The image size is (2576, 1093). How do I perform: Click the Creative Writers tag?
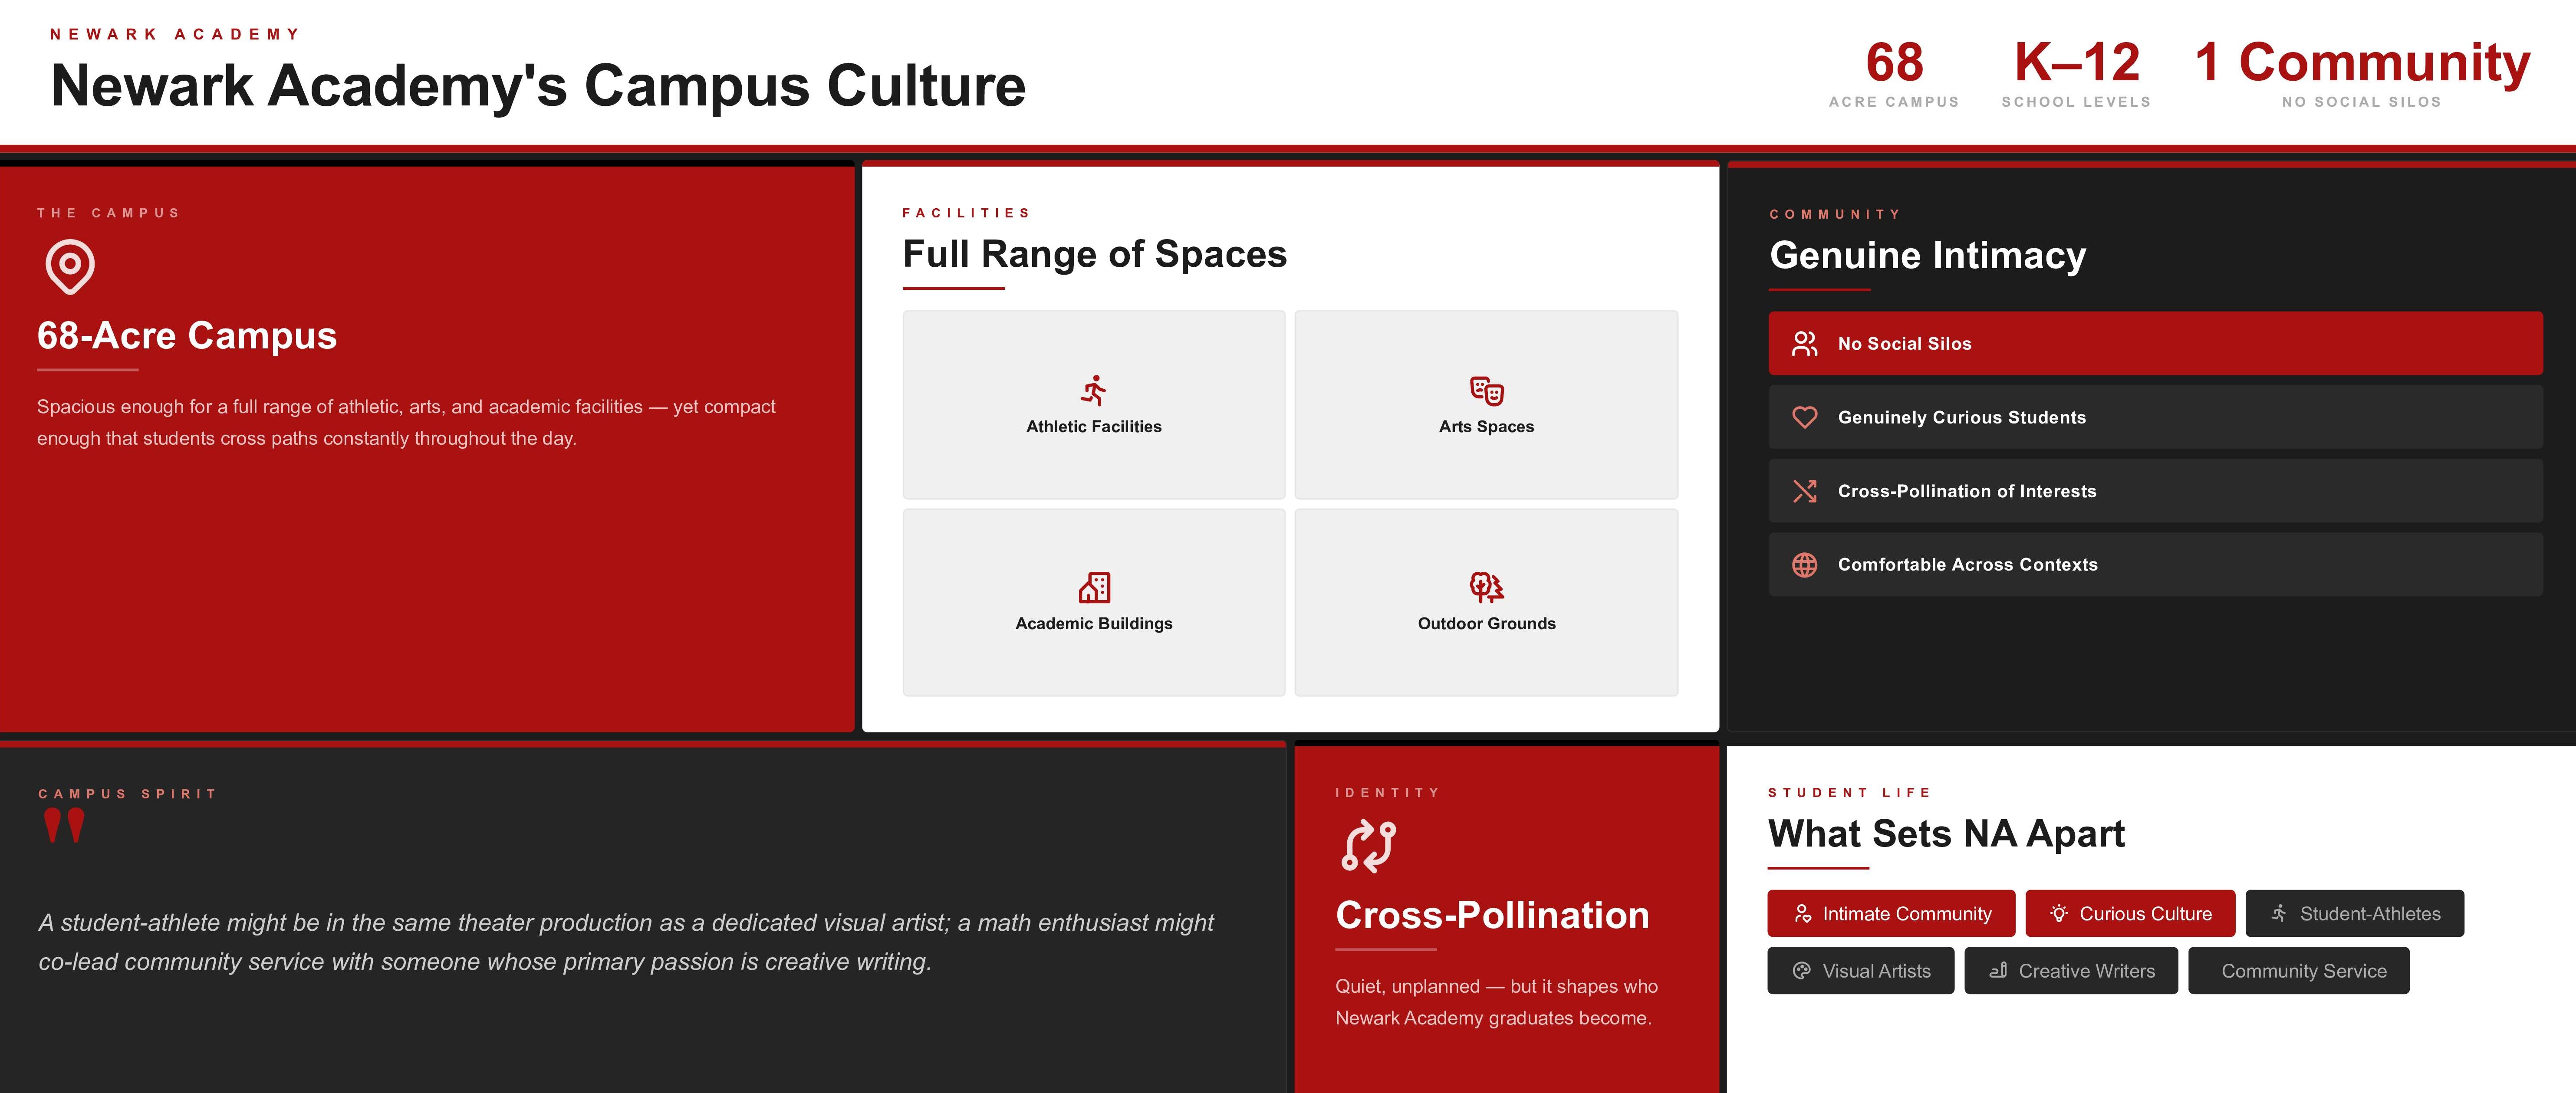2071,971
